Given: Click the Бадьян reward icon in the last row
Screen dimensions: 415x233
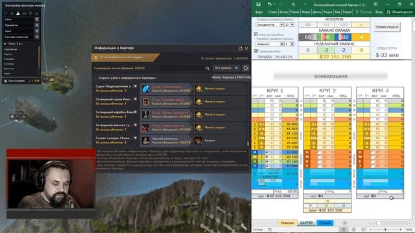Looking at the screenshot, I should (198, 140).
